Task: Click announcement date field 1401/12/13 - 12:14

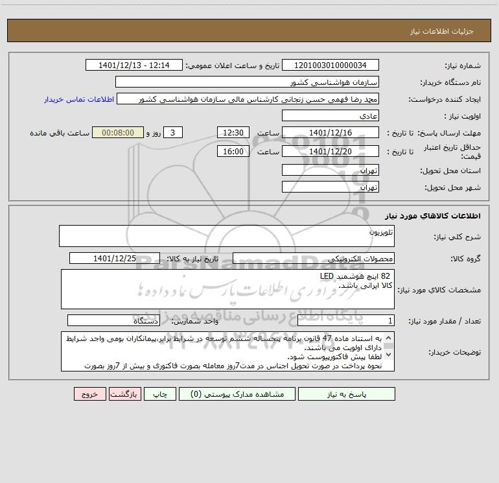Action: coord(134,65)
